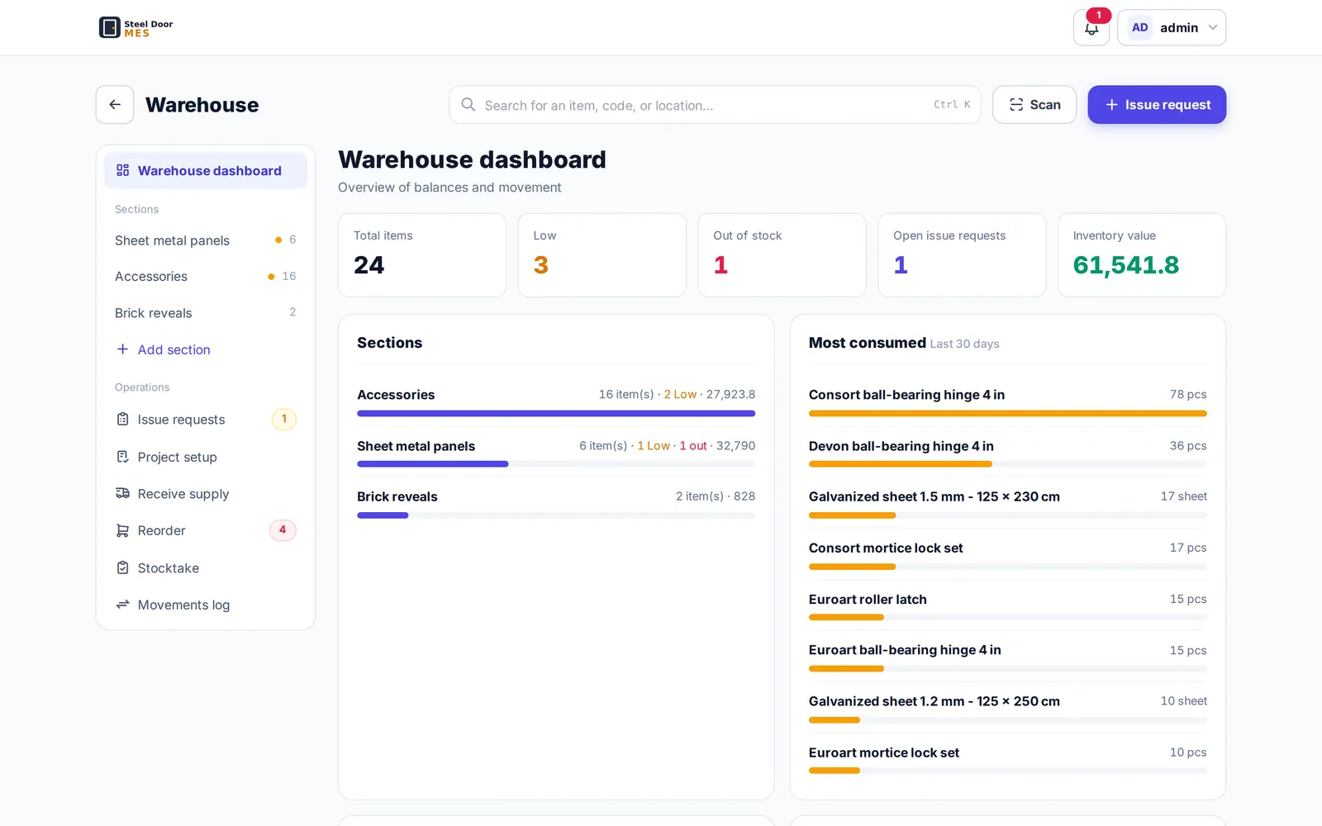Open Warehouse dashboard in sidebar
Image resolution: width=1322 pixels, height=826 pixels.
206,171
